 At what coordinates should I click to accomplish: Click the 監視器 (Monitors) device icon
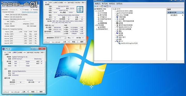point(117,33)
